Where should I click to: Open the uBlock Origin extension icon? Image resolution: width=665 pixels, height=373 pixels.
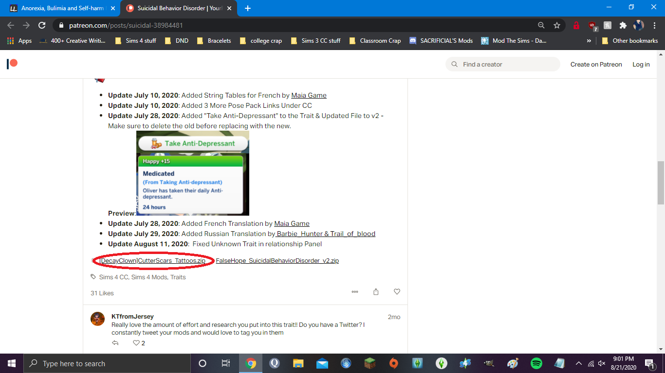[592, 26]
